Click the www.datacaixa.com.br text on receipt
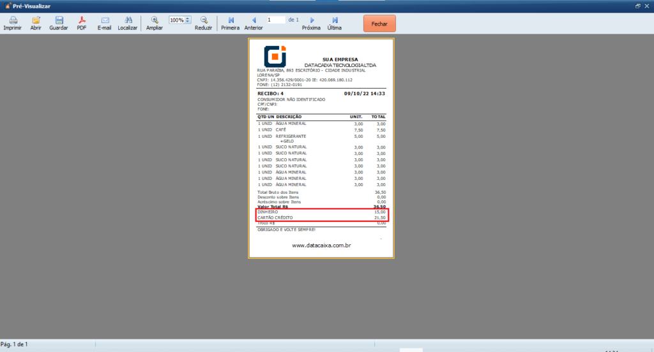 (323, 245)
